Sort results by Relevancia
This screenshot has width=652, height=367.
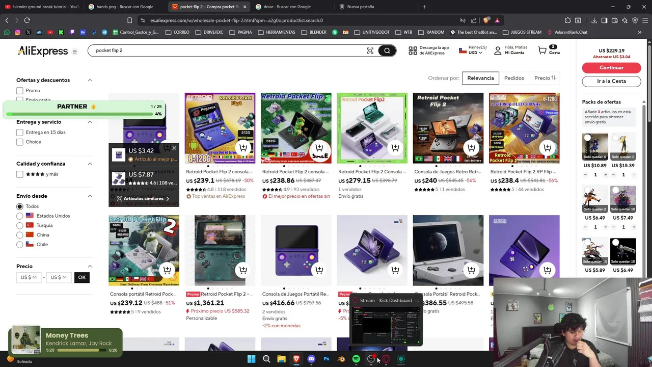point(480,78)
